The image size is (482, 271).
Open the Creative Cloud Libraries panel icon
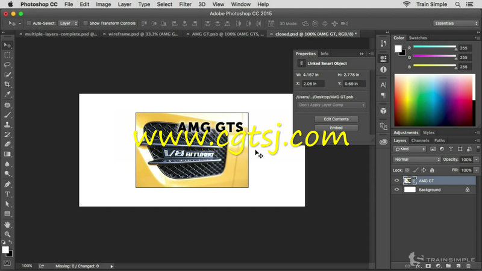[383, 142]
